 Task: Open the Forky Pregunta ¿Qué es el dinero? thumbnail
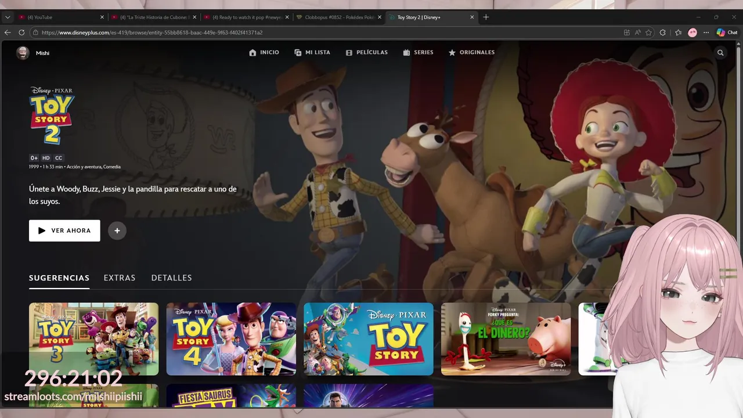(x=506, y=339)
